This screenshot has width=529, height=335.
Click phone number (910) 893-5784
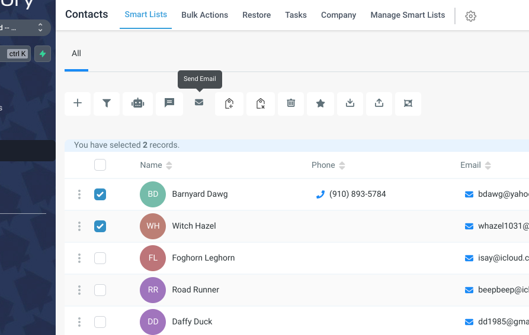click(358, 194)
